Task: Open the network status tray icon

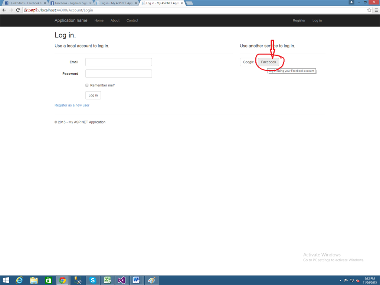Action: 351,281
